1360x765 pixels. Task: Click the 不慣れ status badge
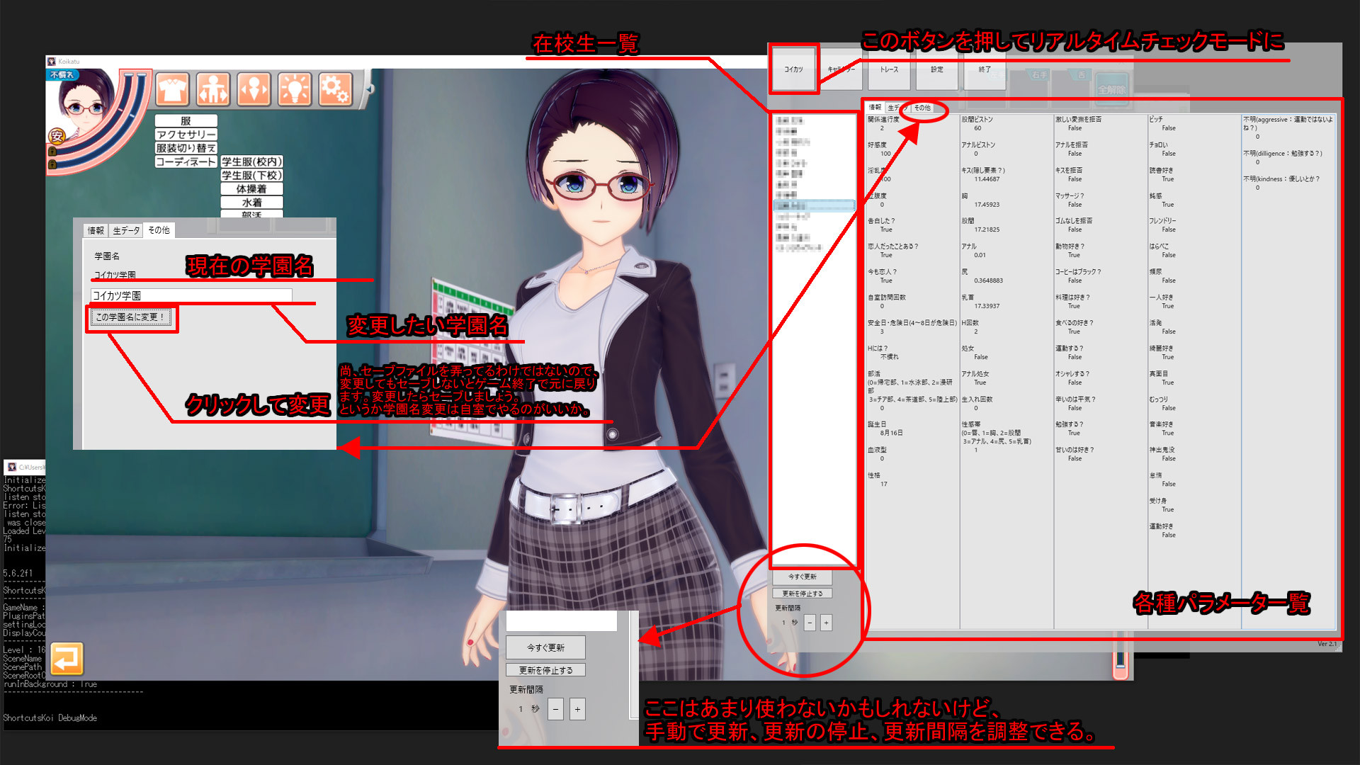pyautogui.click(x=62, y=74)
